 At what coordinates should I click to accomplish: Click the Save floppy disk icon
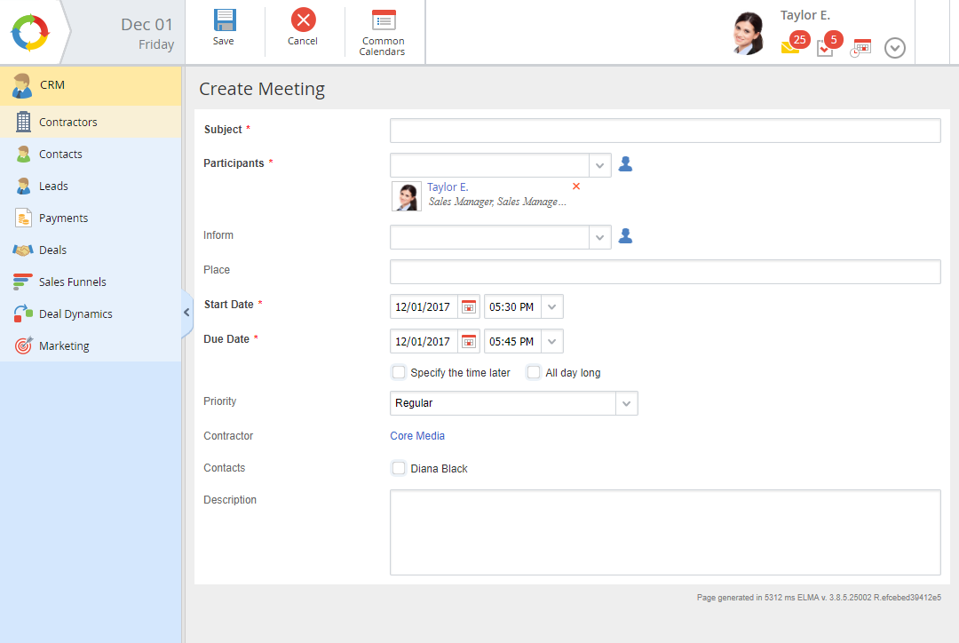(225, 21)
